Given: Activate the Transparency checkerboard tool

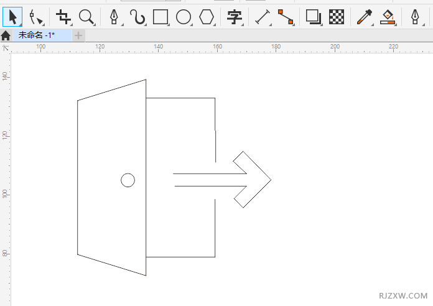Looking at the screenshot, I should 337,17.
